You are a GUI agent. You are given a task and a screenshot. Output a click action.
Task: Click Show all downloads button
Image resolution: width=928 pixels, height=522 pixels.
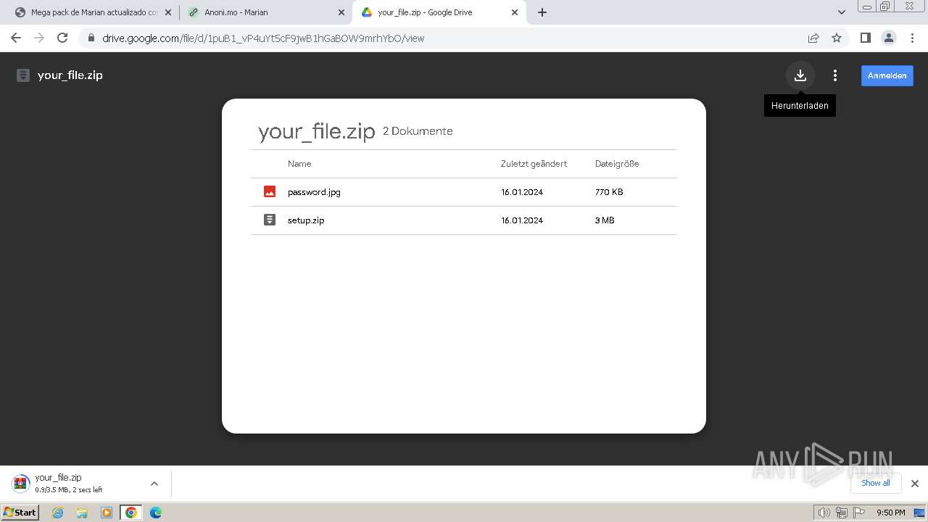876,483
